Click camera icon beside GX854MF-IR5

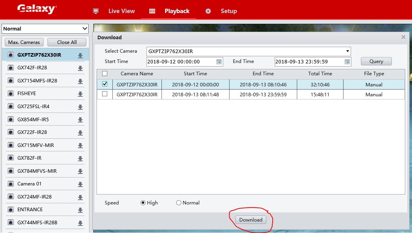(11, 119)
